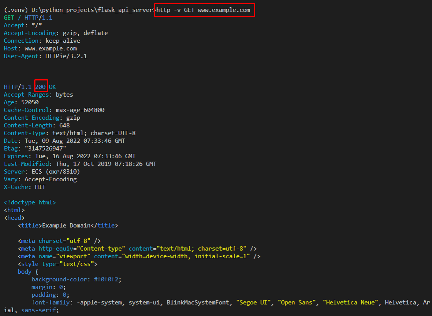Click the 'Content-Length: 648' line
The image size is (432, 316).
[37, 125]
